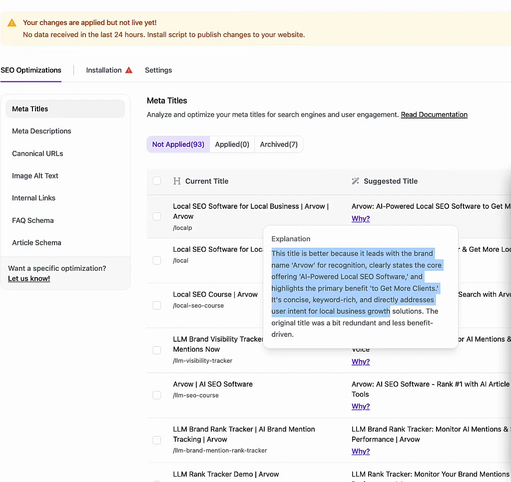The height and width of the screenshot is (482, 511).
Task: Click the Meta Titles section heading
Action: click(x=167, y=101)
